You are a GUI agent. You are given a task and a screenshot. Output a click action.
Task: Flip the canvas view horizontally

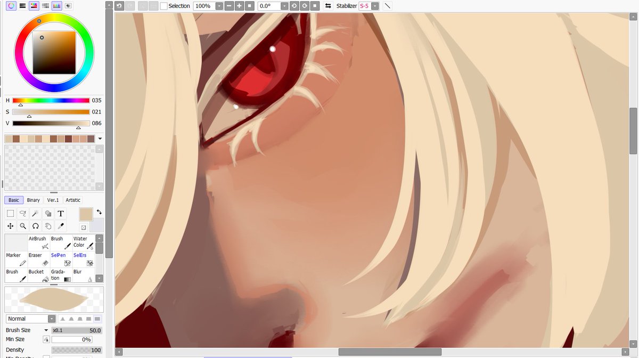click(328, 6)
